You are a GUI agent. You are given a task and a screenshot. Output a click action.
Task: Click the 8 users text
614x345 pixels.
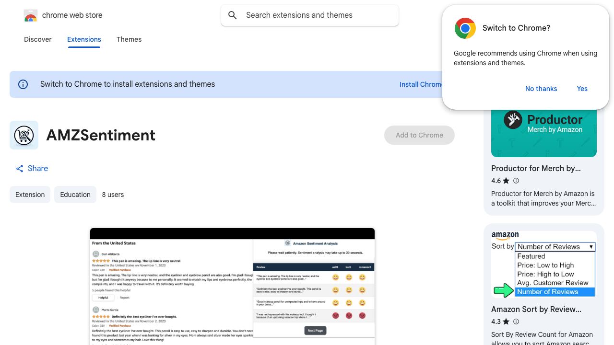pyautogui.click(x=113, y=195)
